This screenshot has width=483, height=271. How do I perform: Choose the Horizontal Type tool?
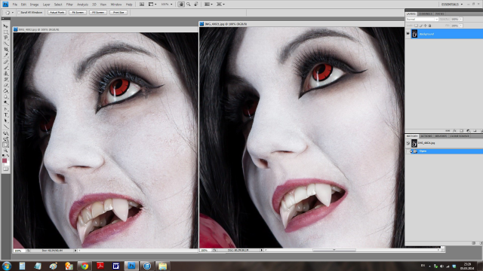[x=5, y=114]
